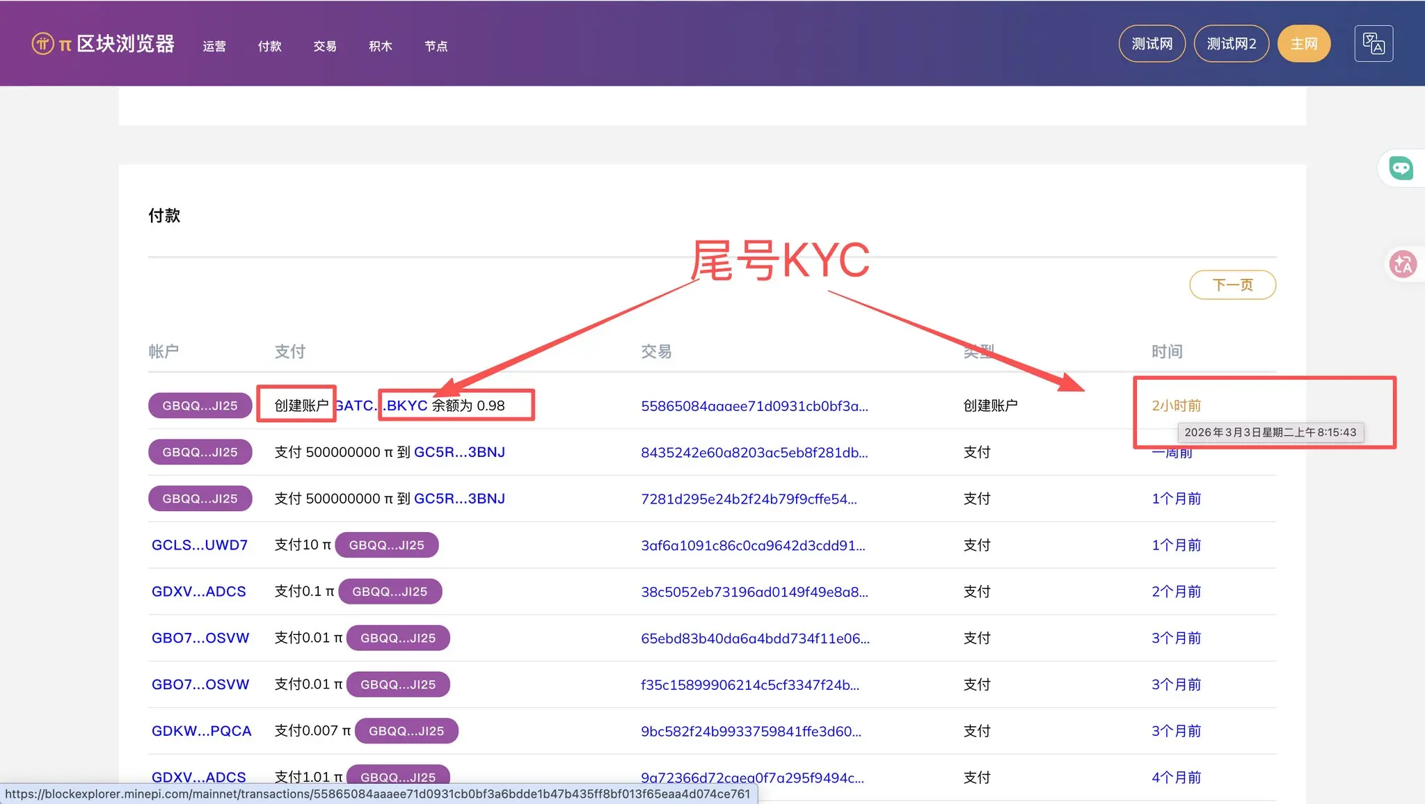
Task: Open the green chat bubble widget
Action: 1401,168
